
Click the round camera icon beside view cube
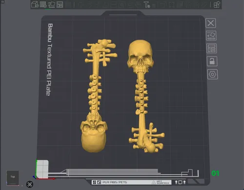[30, 184]
